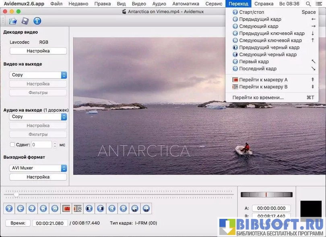Enable the Сдвиг audio shift checkbox
The image size is (326, 237).
12,144
